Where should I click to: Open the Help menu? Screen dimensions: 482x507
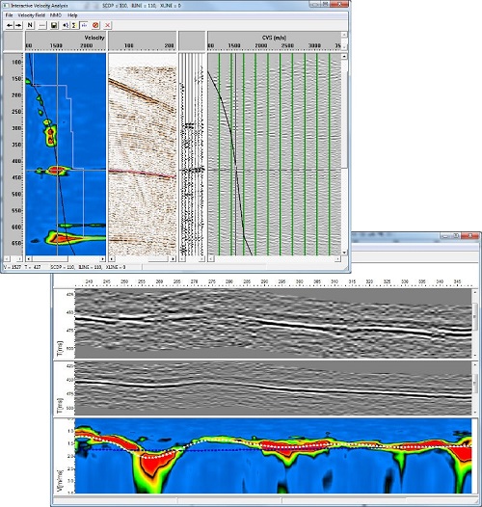72,15
